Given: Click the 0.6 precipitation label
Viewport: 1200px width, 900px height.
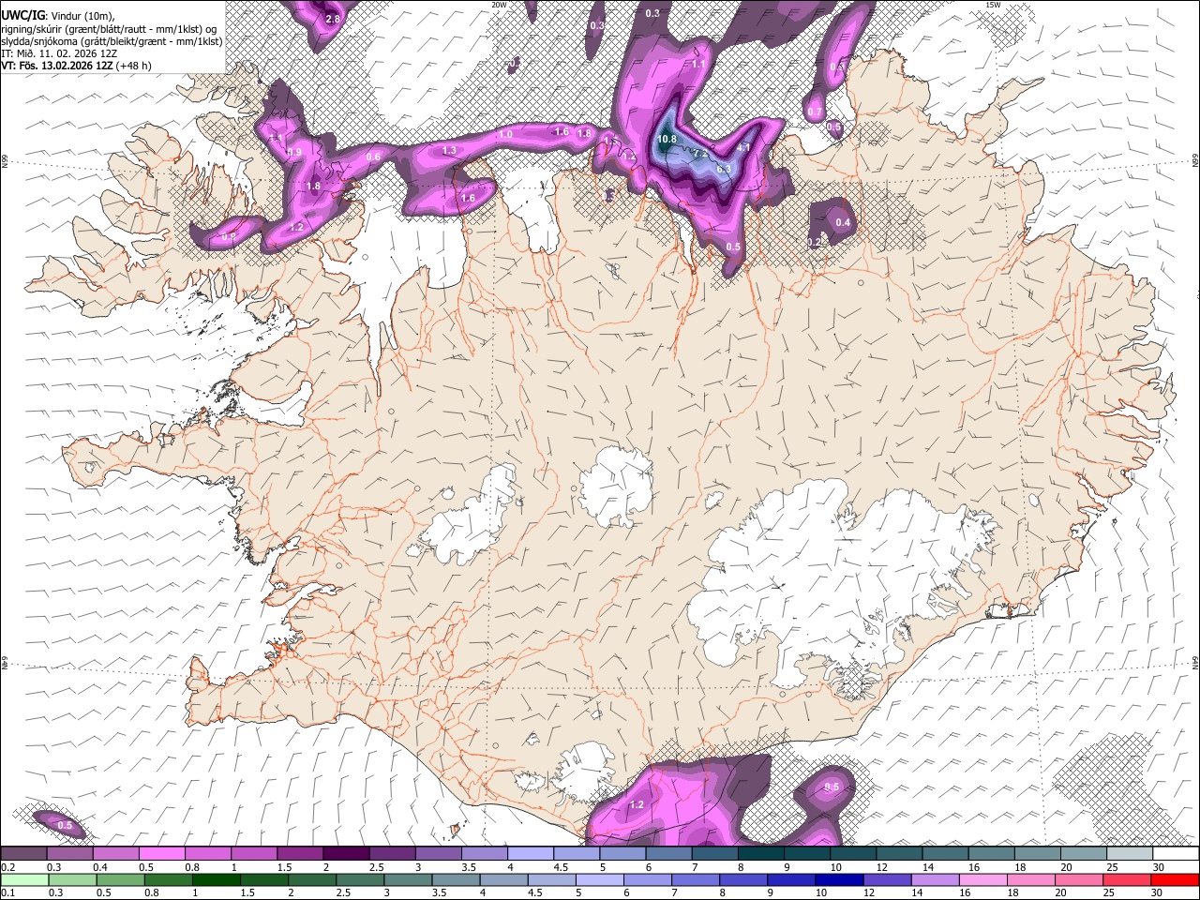Looking at the screenshot, I should pos(373,157).
